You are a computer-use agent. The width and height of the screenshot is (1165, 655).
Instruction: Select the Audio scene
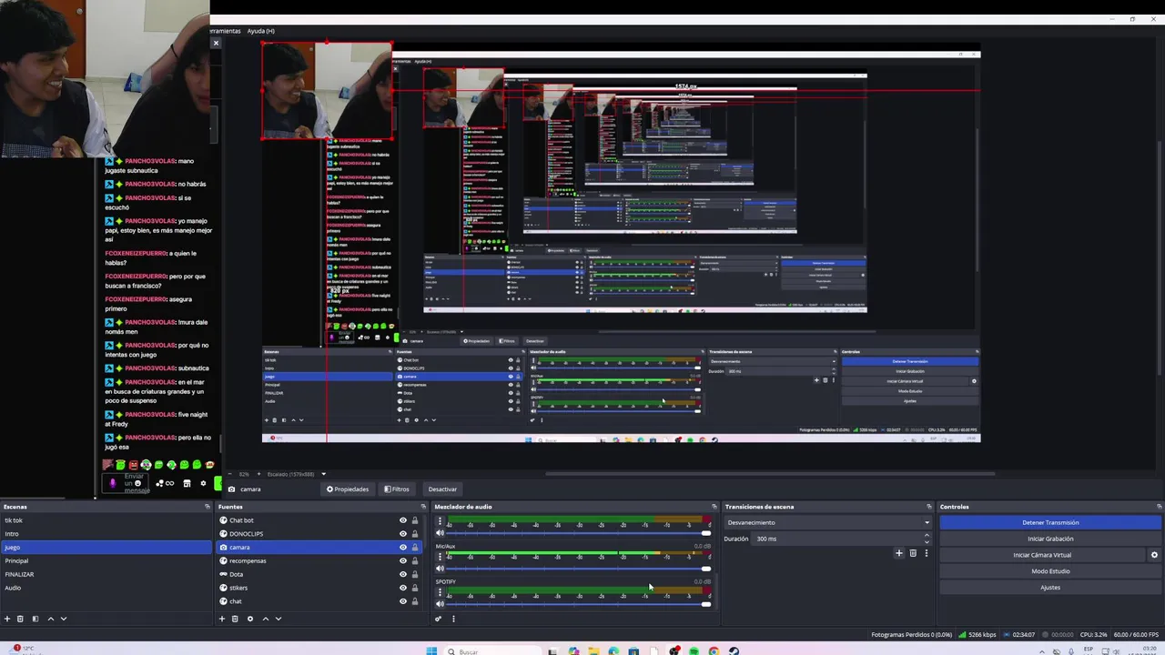point(106,588)
